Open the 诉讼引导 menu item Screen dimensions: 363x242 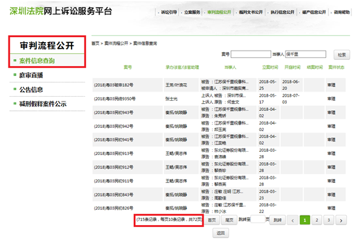168,12
